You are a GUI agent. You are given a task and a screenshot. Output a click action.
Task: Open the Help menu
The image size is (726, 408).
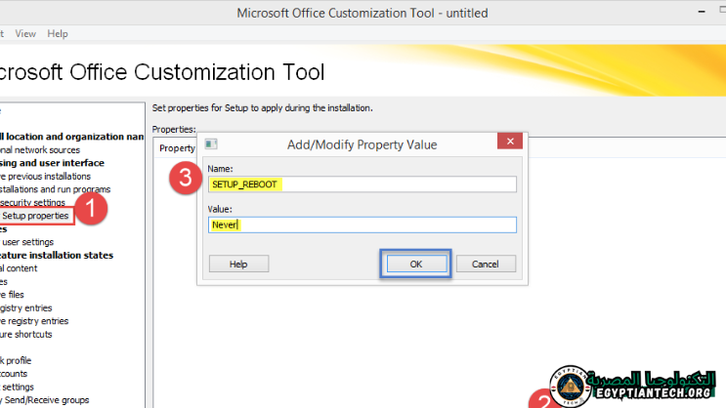coord(58,34)
